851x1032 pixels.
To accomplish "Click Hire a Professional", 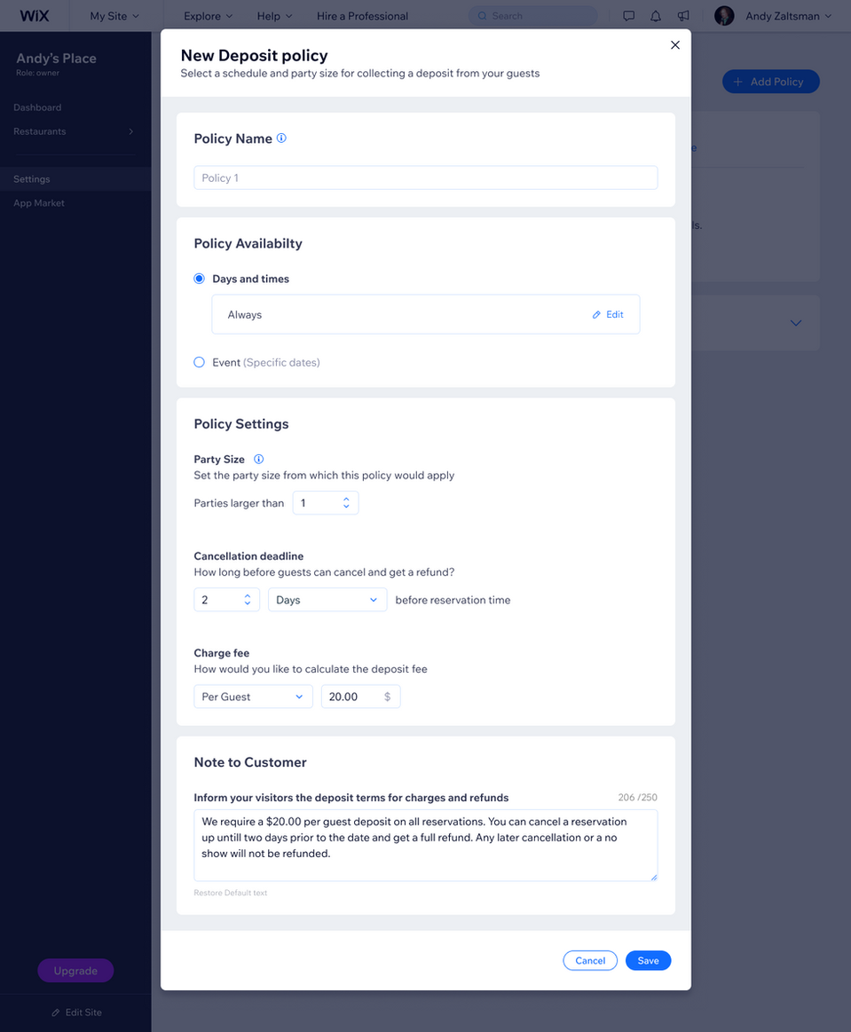I will [x=362, y=16].
